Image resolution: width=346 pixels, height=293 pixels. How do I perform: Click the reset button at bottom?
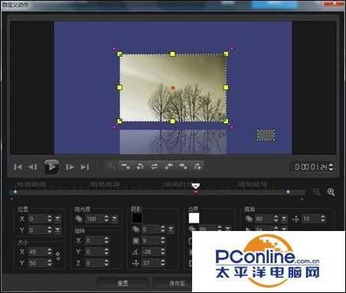122,283
